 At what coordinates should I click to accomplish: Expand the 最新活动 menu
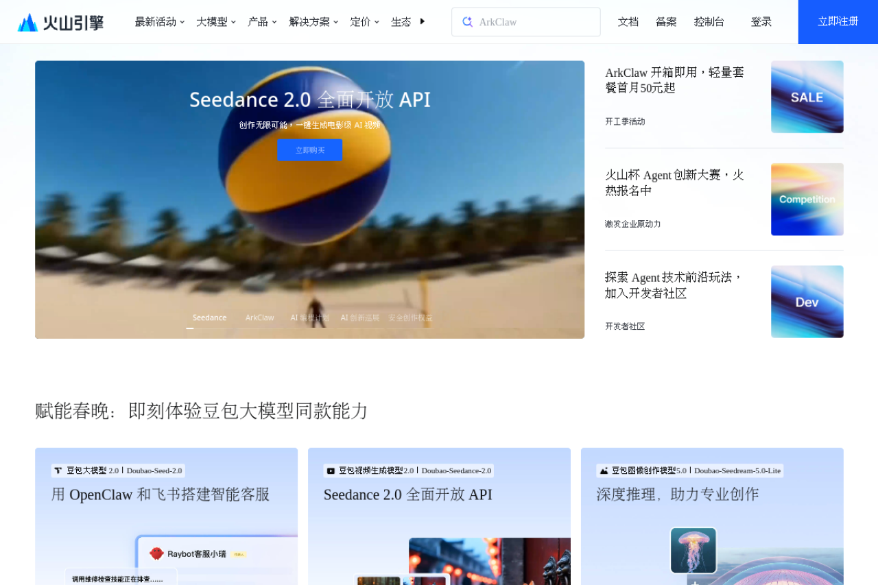(x=160, y=22)
